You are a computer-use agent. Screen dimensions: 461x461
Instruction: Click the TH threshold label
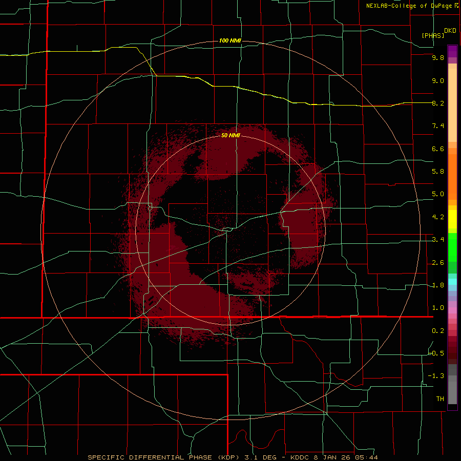coord(440,399)
